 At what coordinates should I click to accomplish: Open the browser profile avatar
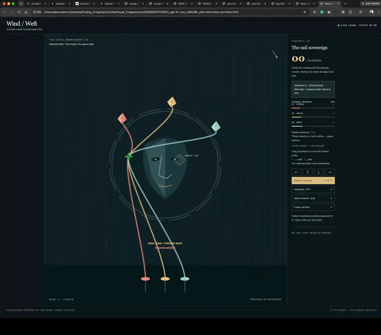(x=371, y=12)
